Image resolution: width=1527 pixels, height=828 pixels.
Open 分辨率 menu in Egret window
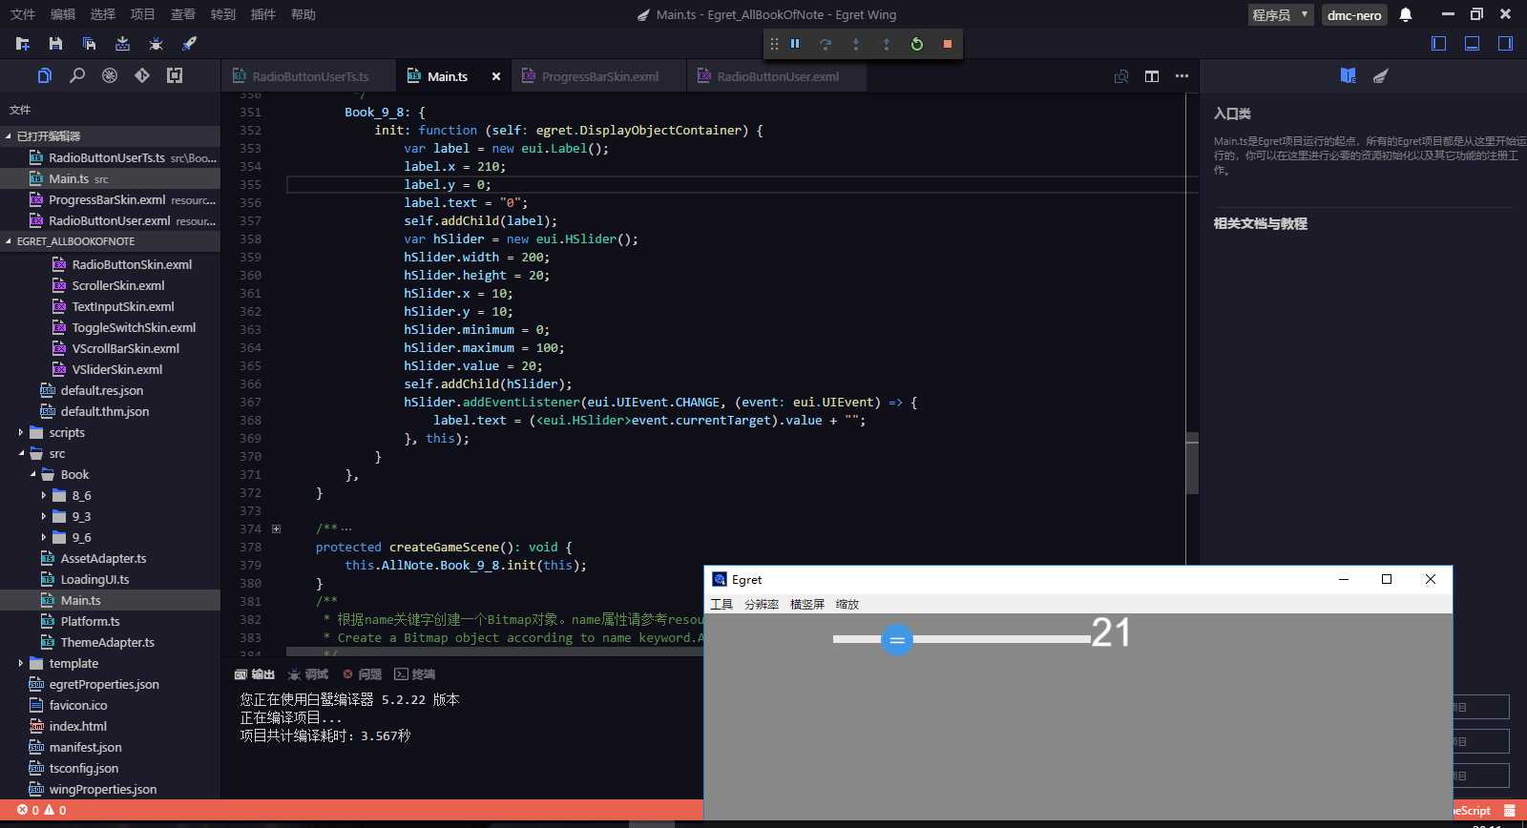point(762,605)
